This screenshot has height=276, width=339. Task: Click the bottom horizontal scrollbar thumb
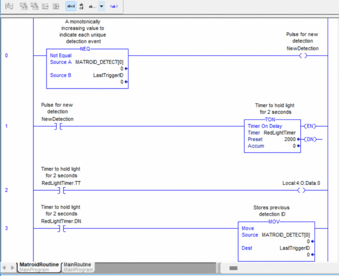(x=233, y=268)
